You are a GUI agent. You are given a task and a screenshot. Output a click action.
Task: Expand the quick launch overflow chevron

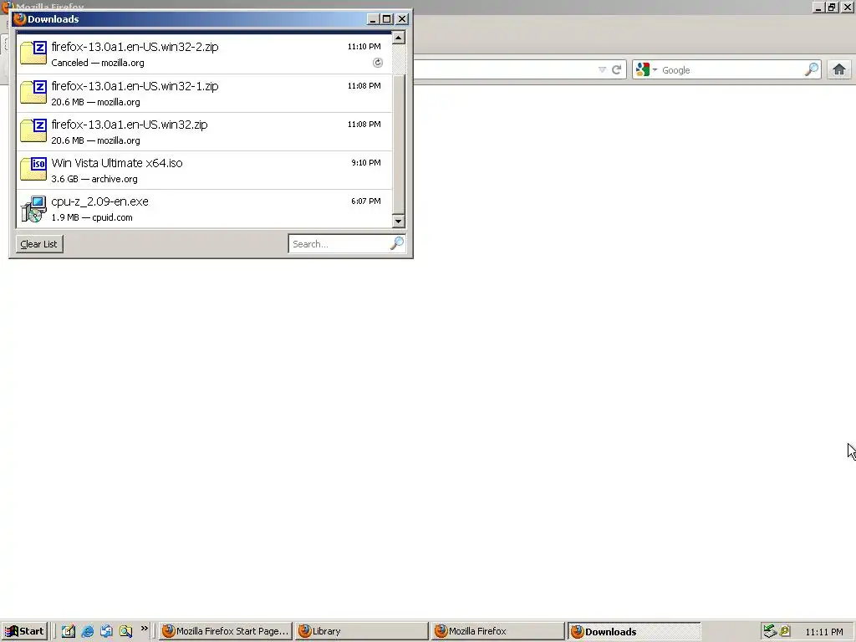click(144, 629)
